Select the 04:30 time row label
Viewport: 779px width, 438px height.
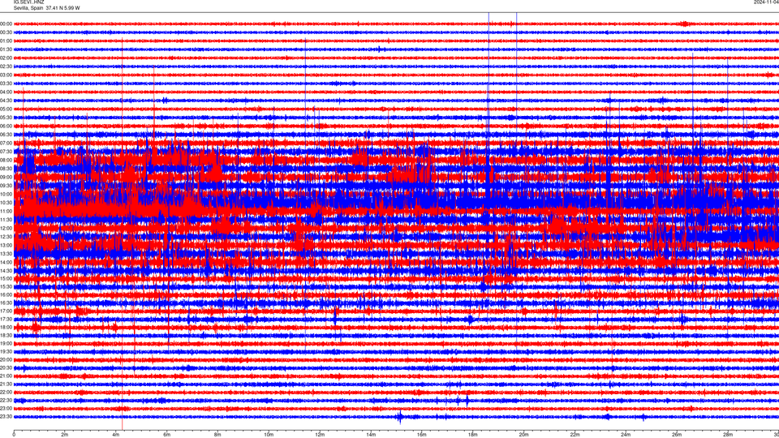coord(6,101)
